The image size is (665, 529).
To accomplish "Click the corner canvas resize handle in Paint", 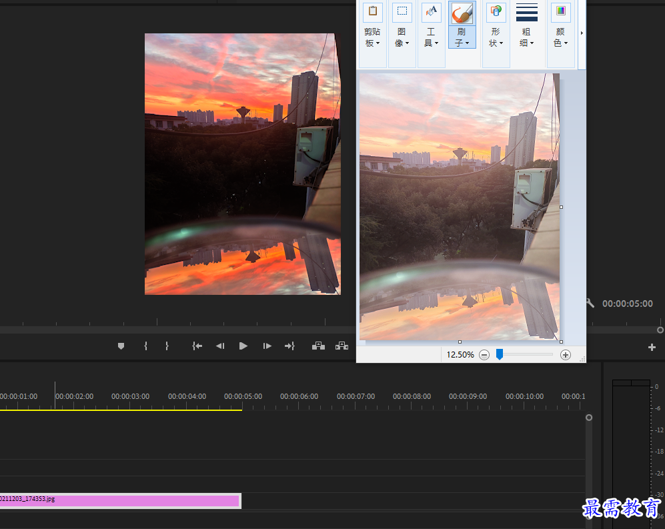I will [561, 342].
